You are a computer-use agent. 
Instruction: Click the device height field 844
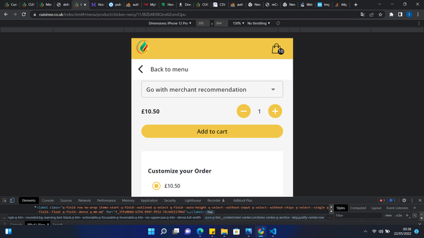(x=221, y=24)
